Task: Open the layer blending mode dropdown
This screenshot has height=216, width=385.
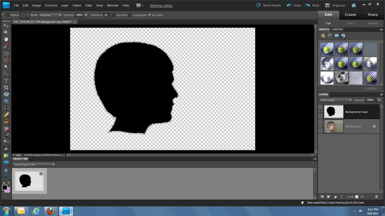Action: click(x=336, y=100)
